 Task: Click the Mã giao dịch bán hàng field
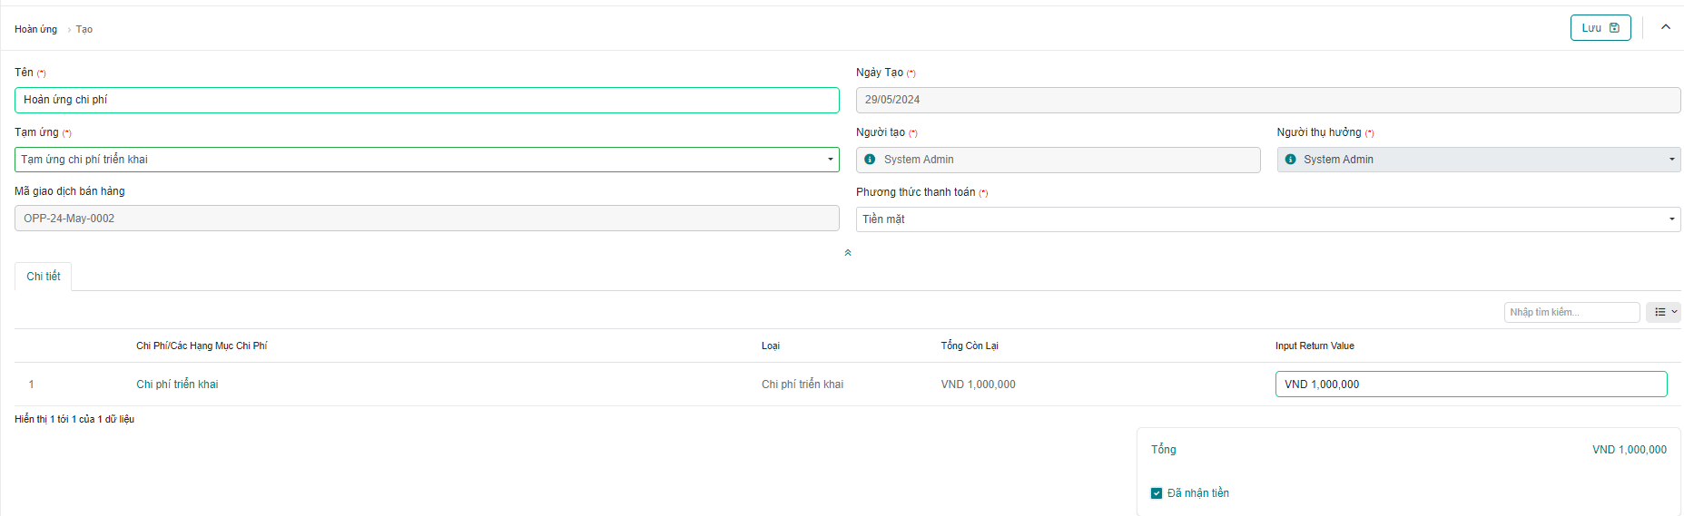(x=427, y=219)
